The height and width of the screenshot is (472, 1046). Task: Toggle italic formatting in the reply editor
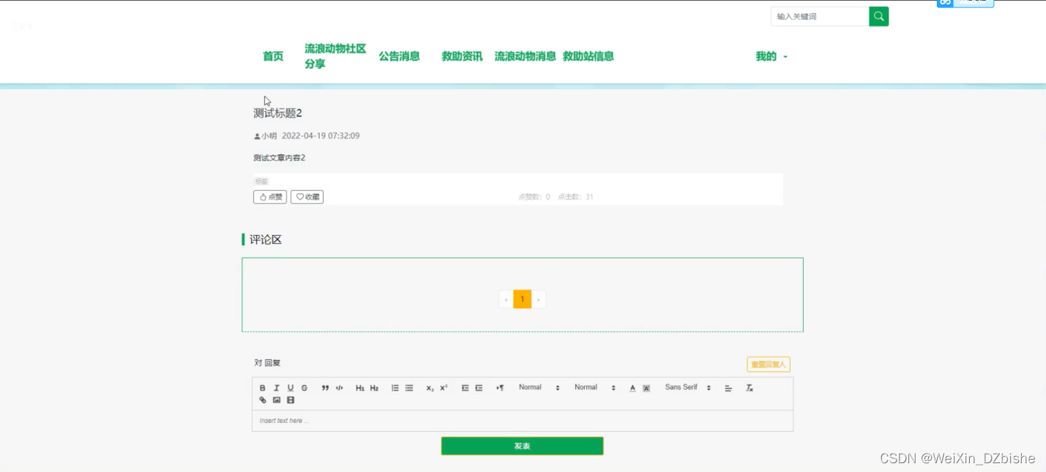[x=277, y=388]
